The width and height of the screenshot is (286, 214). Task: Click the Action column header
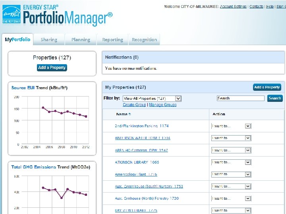click(219, 114)
